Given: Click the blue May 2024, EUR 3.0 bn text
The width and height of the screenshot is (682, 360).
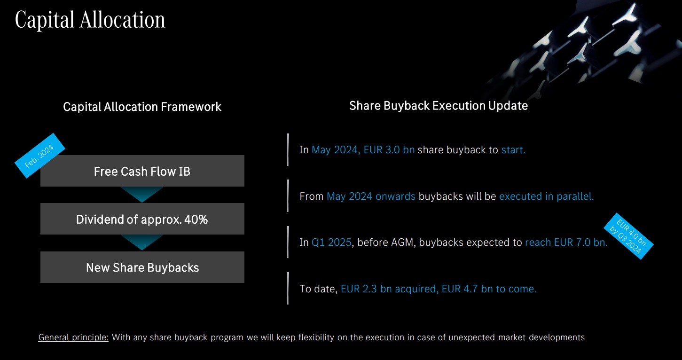Looking at the screenshot, I should click(363, 150).
